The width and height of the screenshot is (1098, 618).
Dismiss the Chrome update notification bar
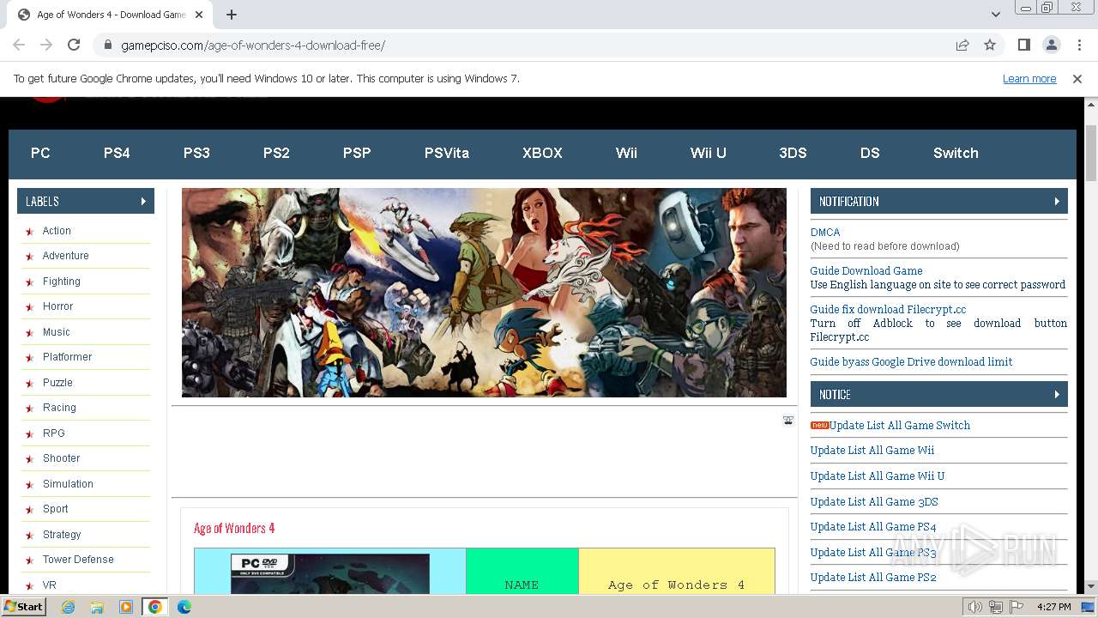click(1077, 78)
